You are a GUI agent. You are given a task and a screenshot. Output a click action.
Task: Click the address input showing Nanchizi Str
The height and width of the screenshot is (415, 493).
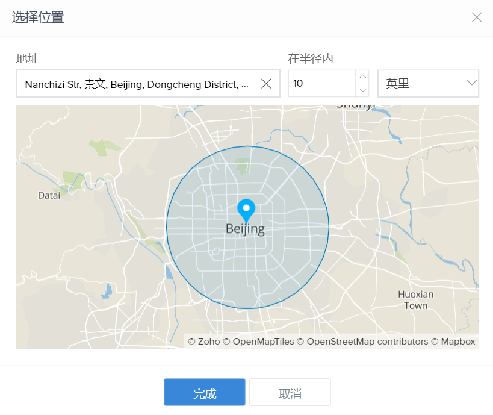pyautogui.click(x=148, y=84)
